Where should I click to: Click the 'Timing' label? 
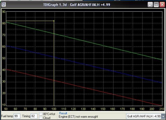pos(26,116)
